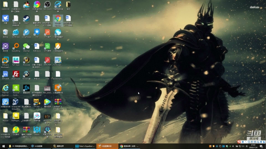Open Internet Explorer desktop shortcut
Screen dimensions: 266x149
tap(5, 90)
